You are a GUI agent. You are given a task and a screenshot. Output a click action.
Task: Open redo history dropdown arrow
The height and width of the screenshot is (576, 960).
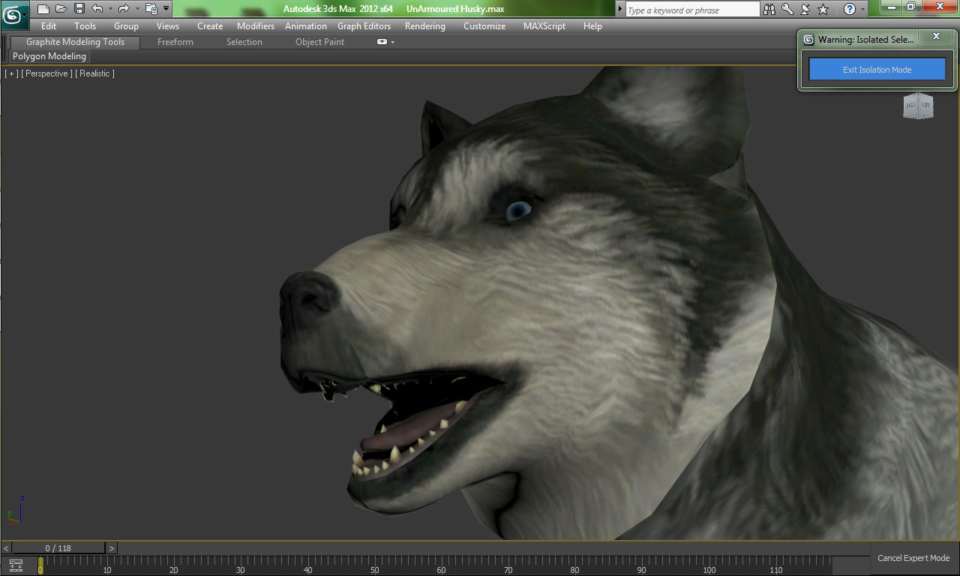point(136,9)
